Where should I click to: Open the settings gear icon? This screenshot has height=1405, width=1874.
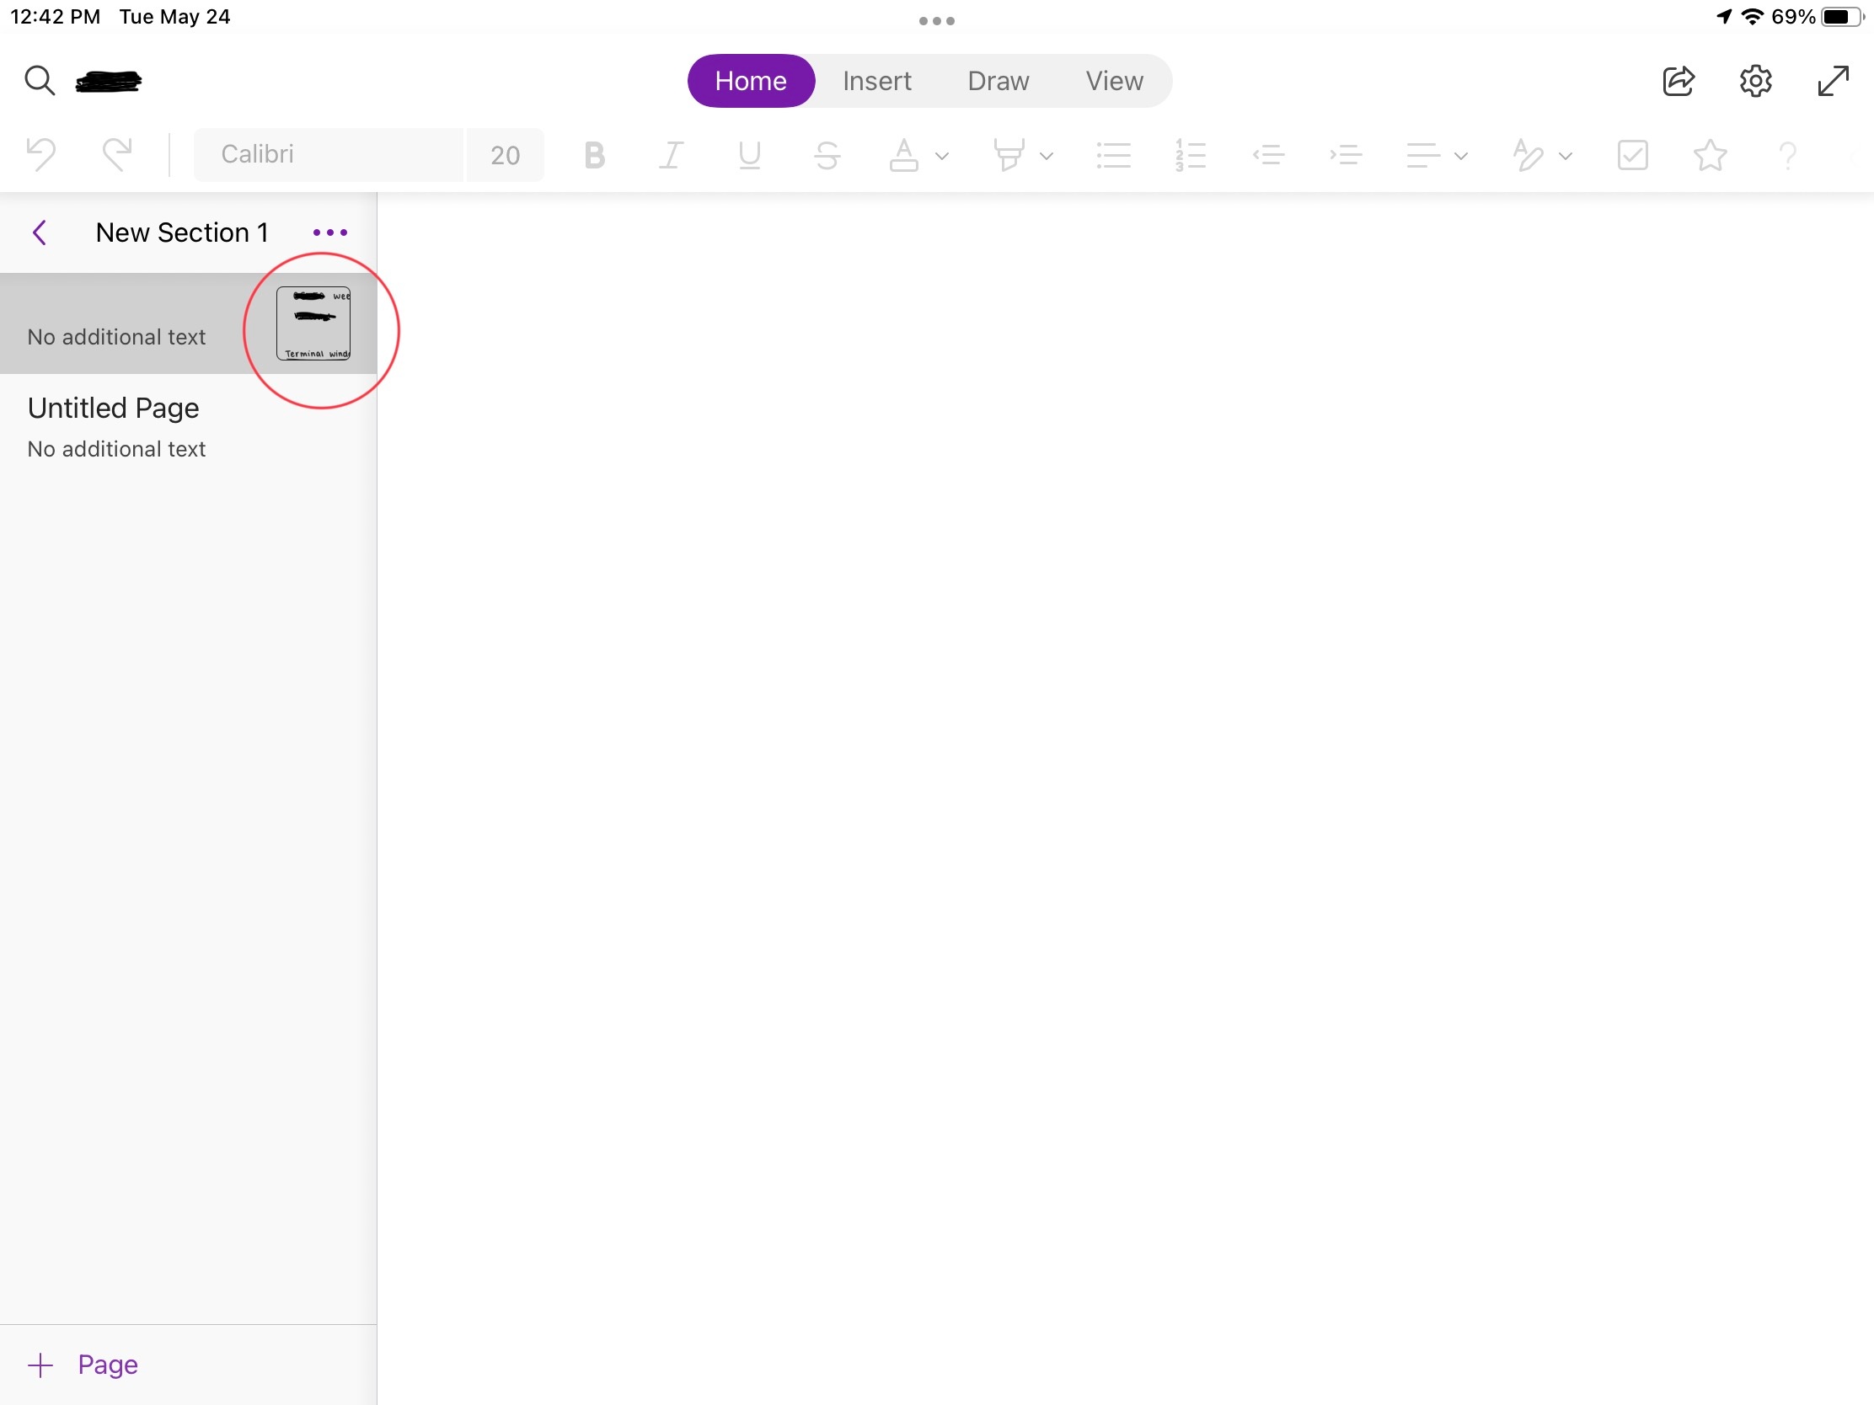(x=1755, y=82)
